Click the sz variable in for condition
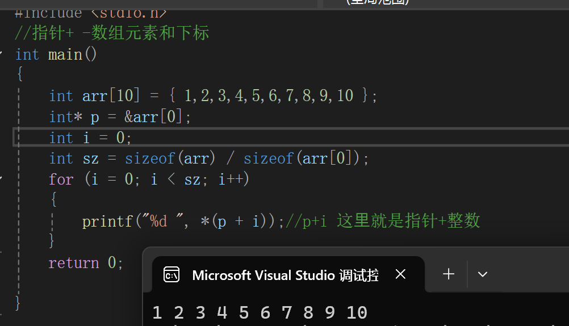Screen dimensions: 569x326 (x=192, y=180)
